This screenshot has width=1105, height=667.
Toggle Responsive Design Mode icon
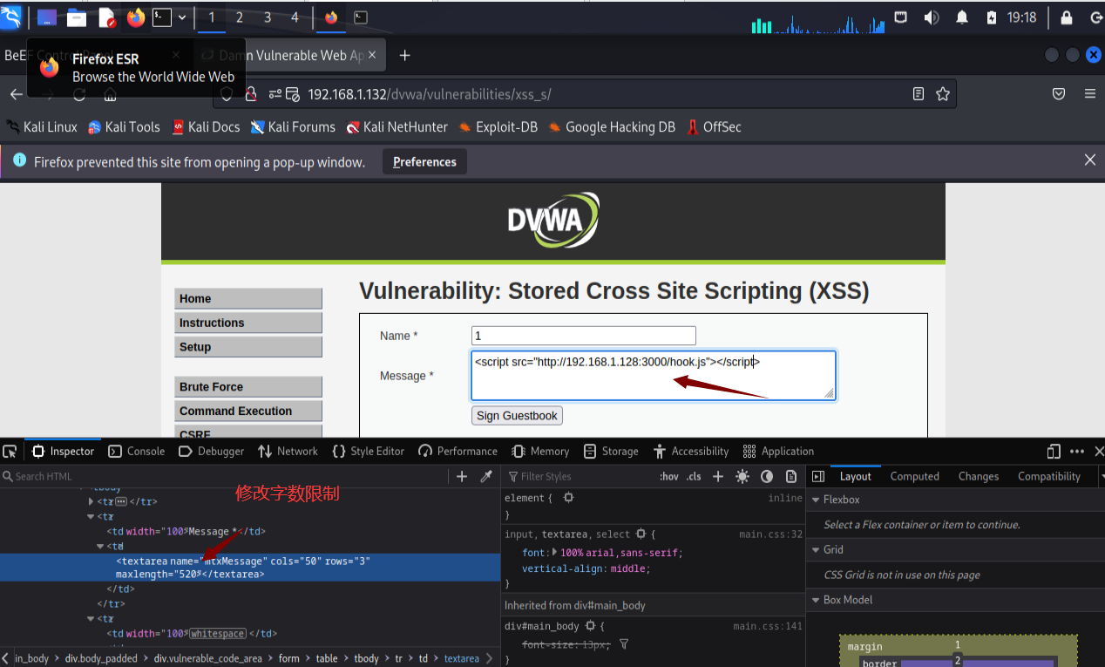(1054, 452)
